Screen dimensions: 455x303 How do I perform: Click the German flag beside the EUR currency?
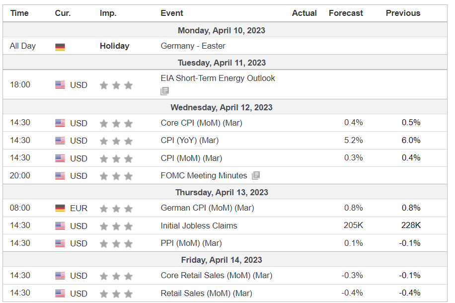coord(60,208)
